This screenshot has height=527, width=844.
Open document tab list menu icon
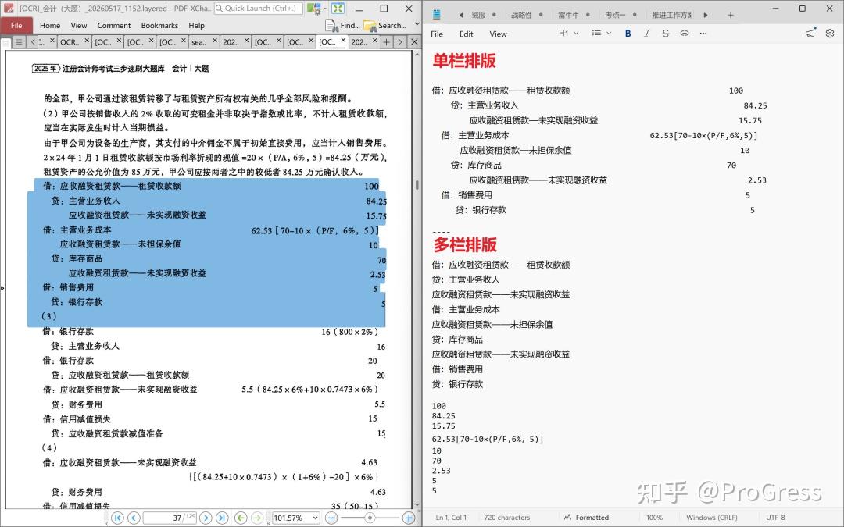pyautogui.click(x=19, y=41)
